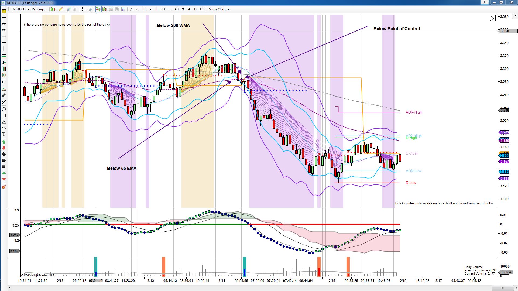Click the > toolbar button
518x291 pixels.
[151, 9]
